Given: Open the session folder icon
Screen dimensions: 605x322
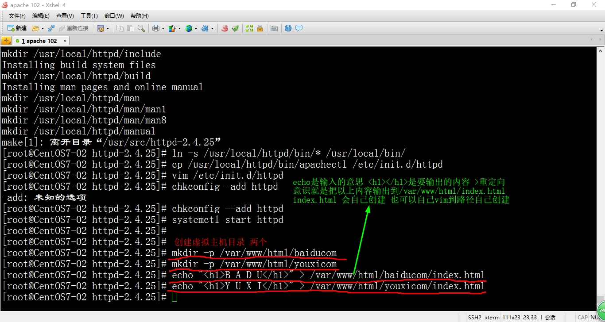Looking at the screenshot, I should [x=35, y=28].
